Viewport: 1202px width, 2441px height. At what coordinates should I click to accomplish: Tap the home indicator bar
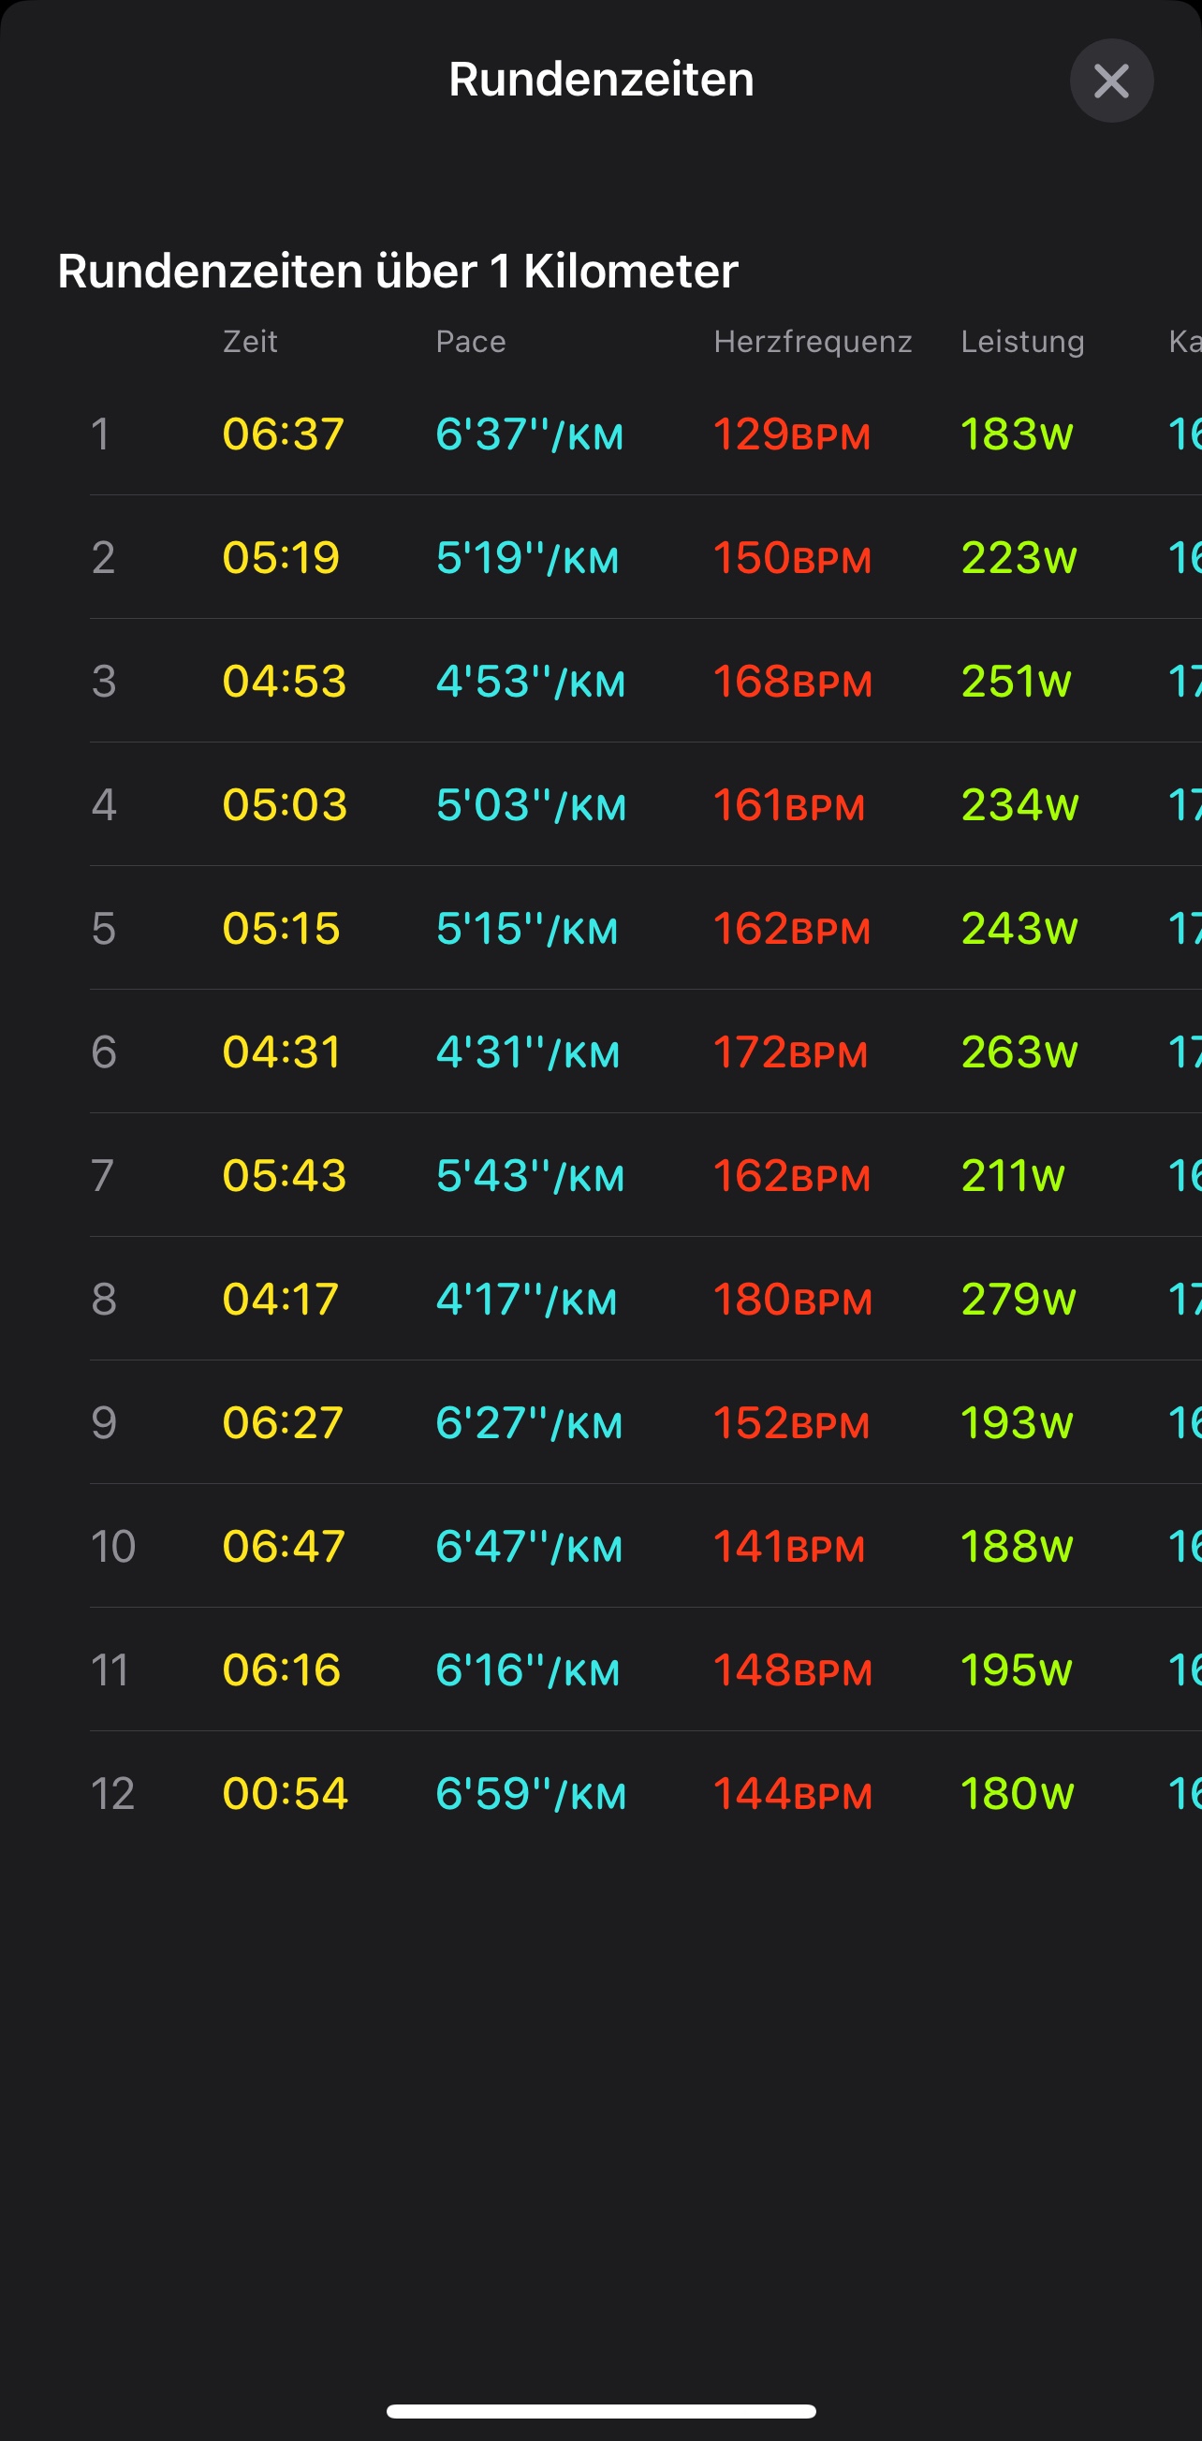[600, 2411]
